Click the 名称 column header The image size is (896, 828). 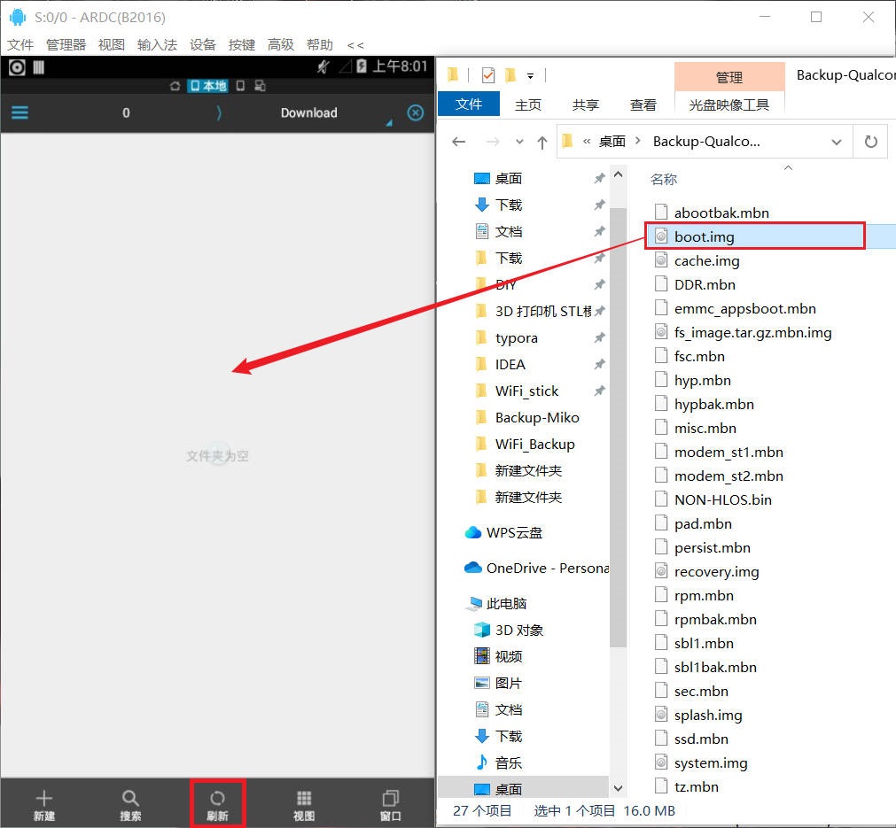click(664, 179)
